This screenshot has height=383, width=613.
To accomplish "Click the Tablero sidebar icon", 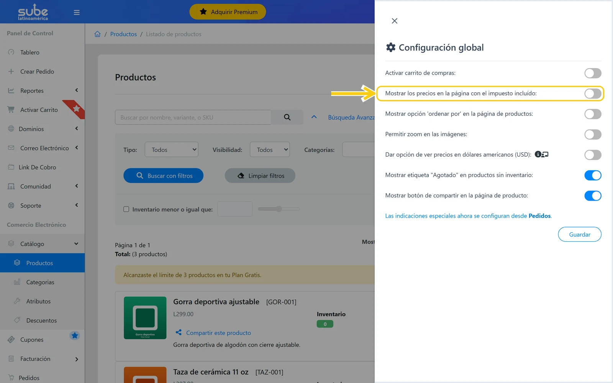I will click(x=11, y=52).
